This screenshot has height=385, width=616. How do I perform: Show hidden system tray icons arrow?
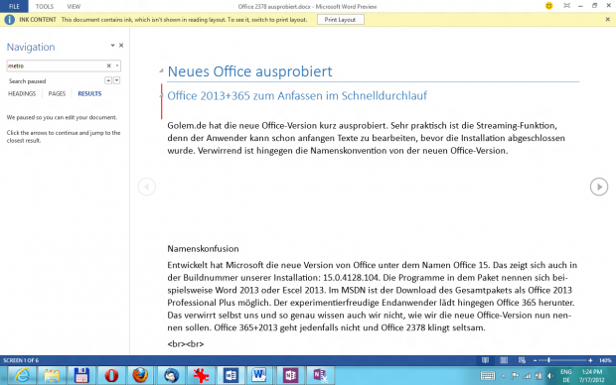(x=504, y=376)
